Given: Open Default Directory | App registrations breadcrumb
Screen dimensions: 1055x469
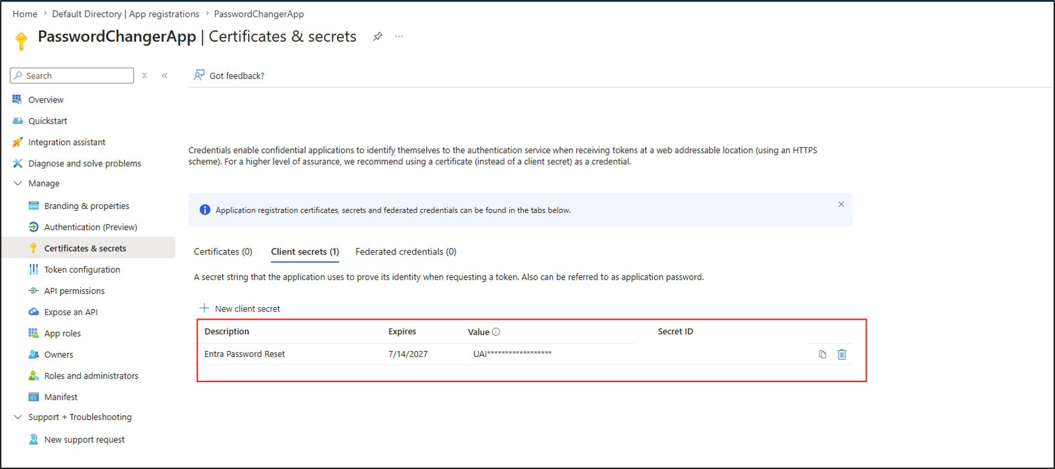Looking at the screenshot, I should tap(126, 14).
